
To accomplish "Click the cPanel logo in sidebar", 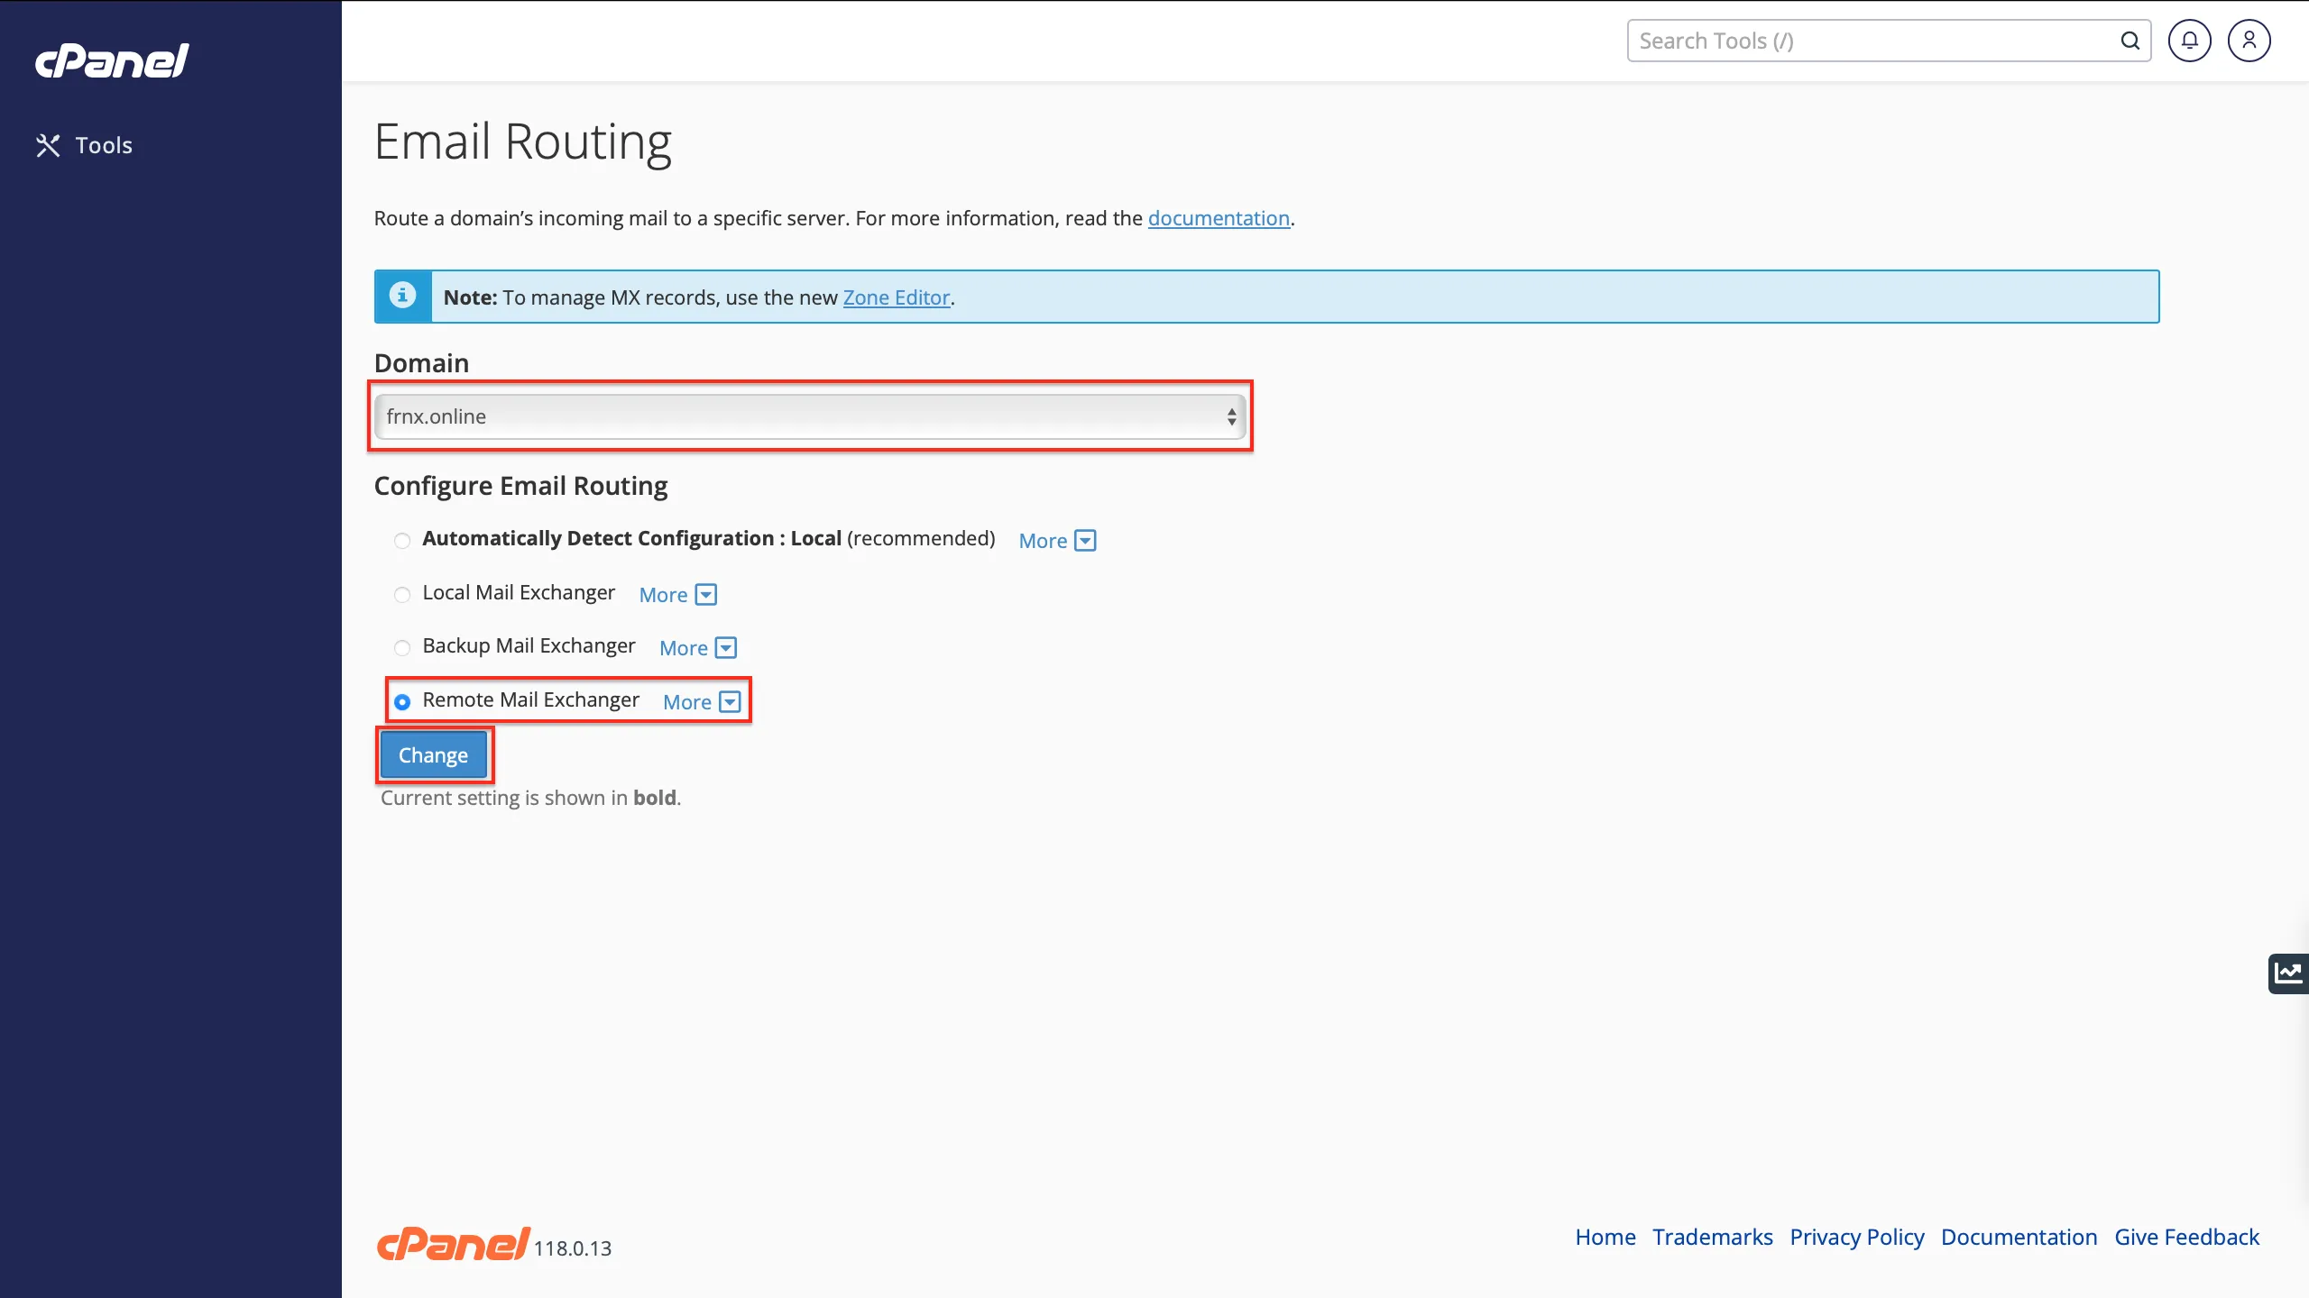I will 112,60.
